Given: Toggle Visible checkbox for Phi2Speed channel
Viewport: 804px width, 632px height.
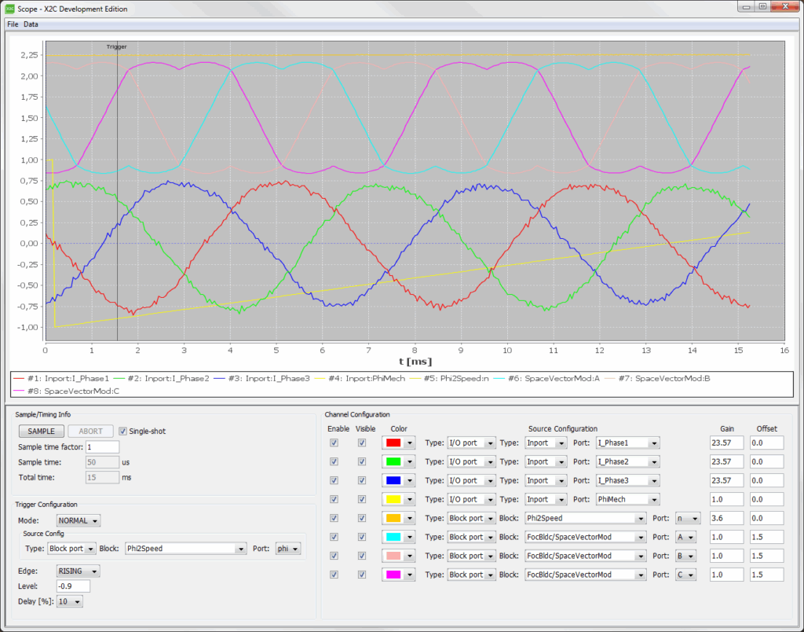Looking at the screenshot, I should [x=362, y=518].
